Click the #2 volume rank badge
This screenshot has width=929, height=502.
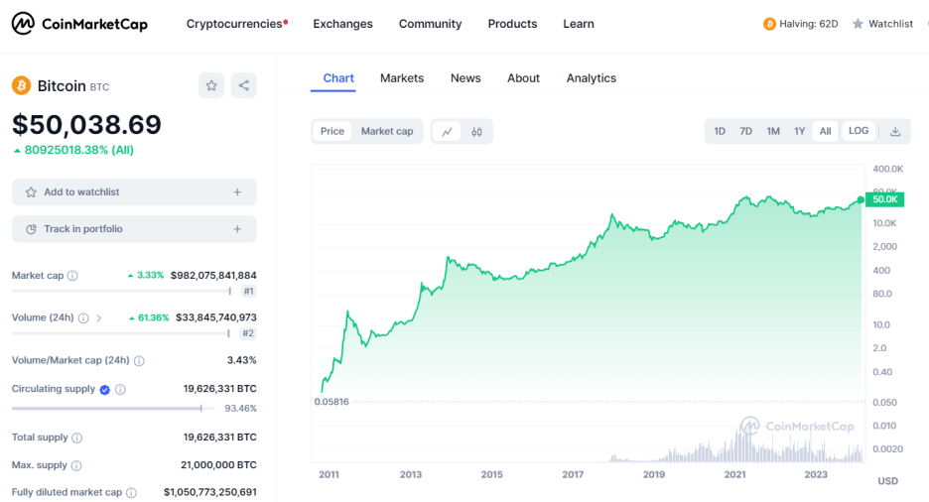click(248, 333)
